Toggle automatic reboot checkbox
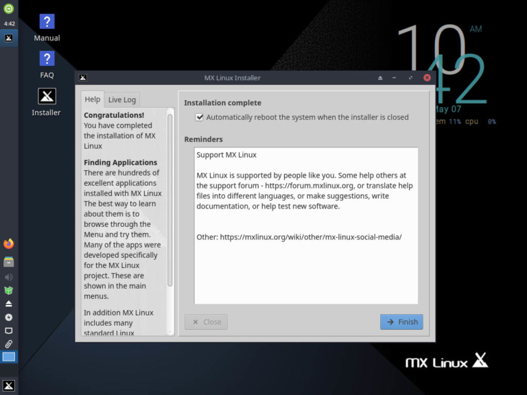 199,117
